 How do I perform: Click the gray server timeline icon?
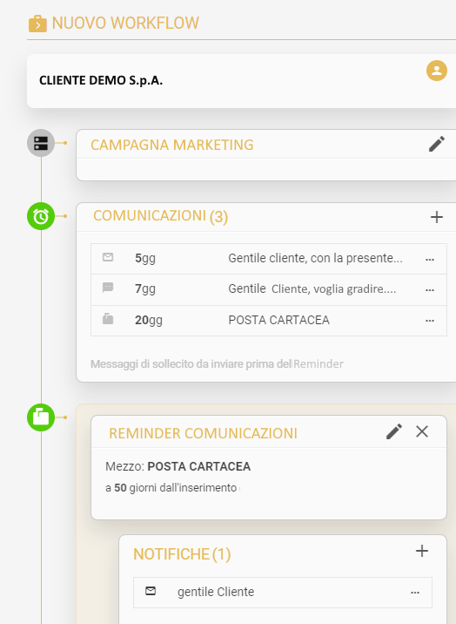[x=41, y=143]
